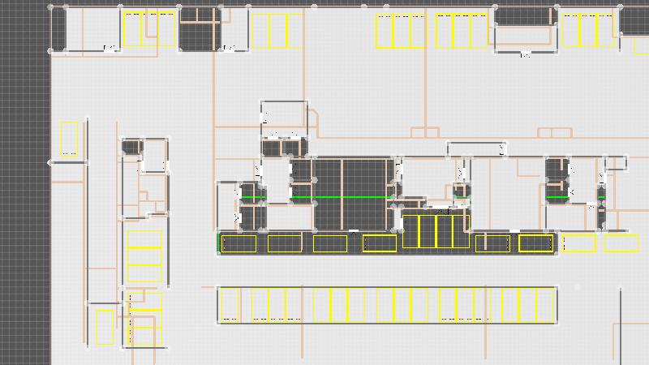Select the wide dark room along top right edge
The width and height of the screenshot is (649, 365).
pos(524,15)
